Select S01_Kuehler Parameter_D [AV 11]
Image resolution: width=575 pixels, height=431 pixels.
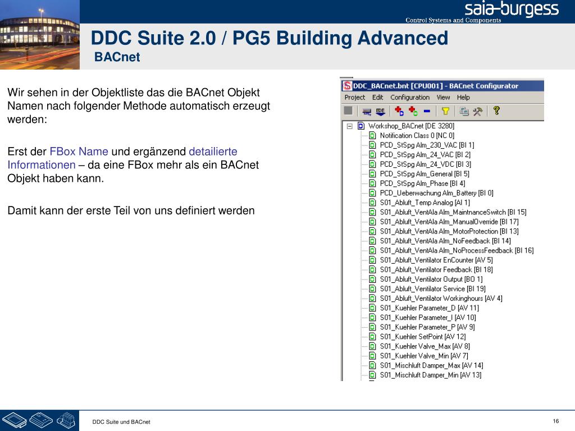430,308
